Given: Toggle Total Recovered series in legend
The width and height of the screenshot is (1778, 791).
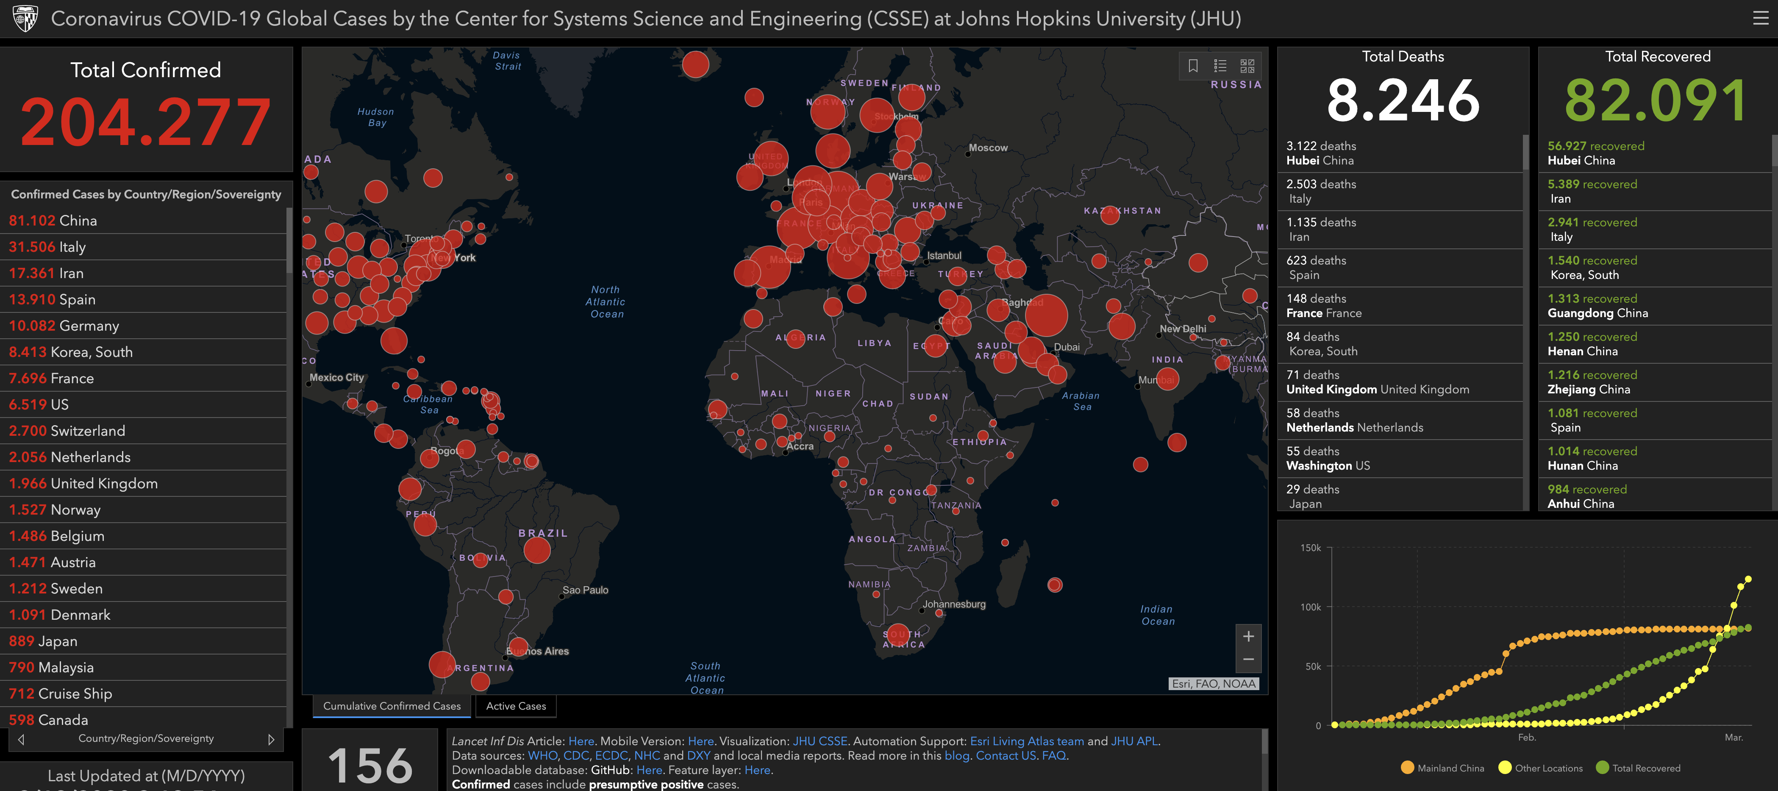Looking at the screenshot, I should 1638,768.
